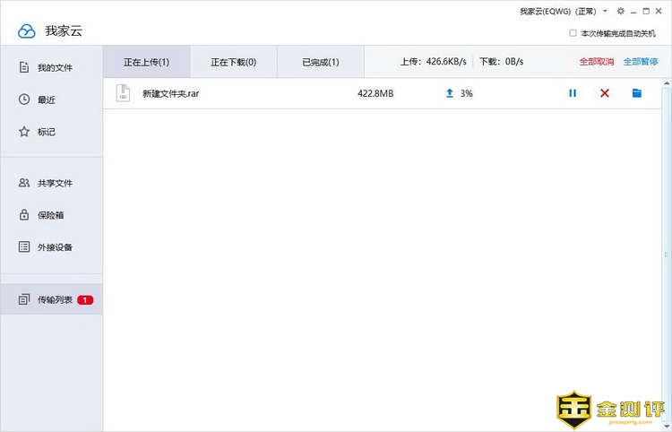Click 全部取消 to cancel all transfers

(x=596, y=62)
